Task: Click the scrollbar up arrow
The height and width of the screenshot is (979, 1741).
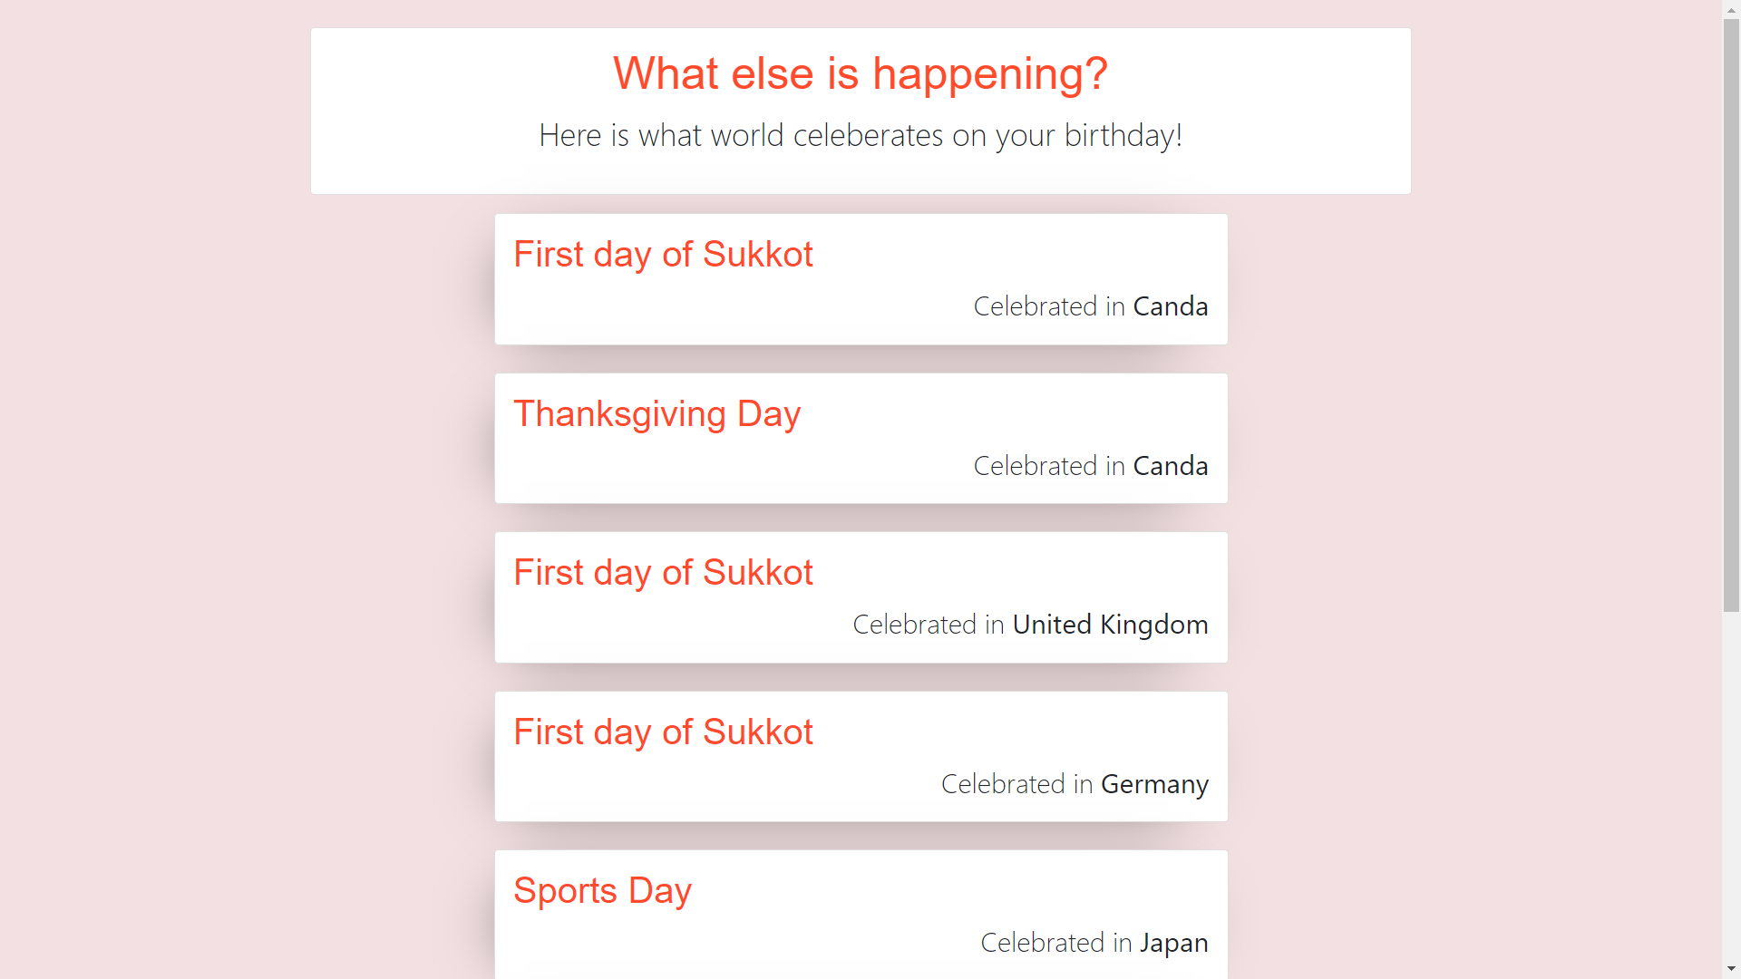Action: (x=1731, y=8)
